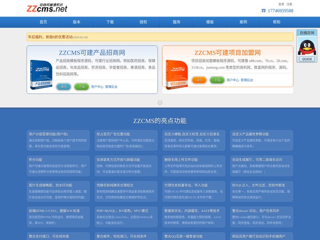Open 管理后台 link in 项目加盟网 card
The width and height of the screenshot is (320, 240).
pos(247,80)
